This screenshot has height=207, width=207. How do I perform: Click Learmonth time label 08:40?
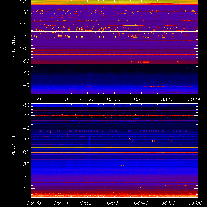(141, 203)
